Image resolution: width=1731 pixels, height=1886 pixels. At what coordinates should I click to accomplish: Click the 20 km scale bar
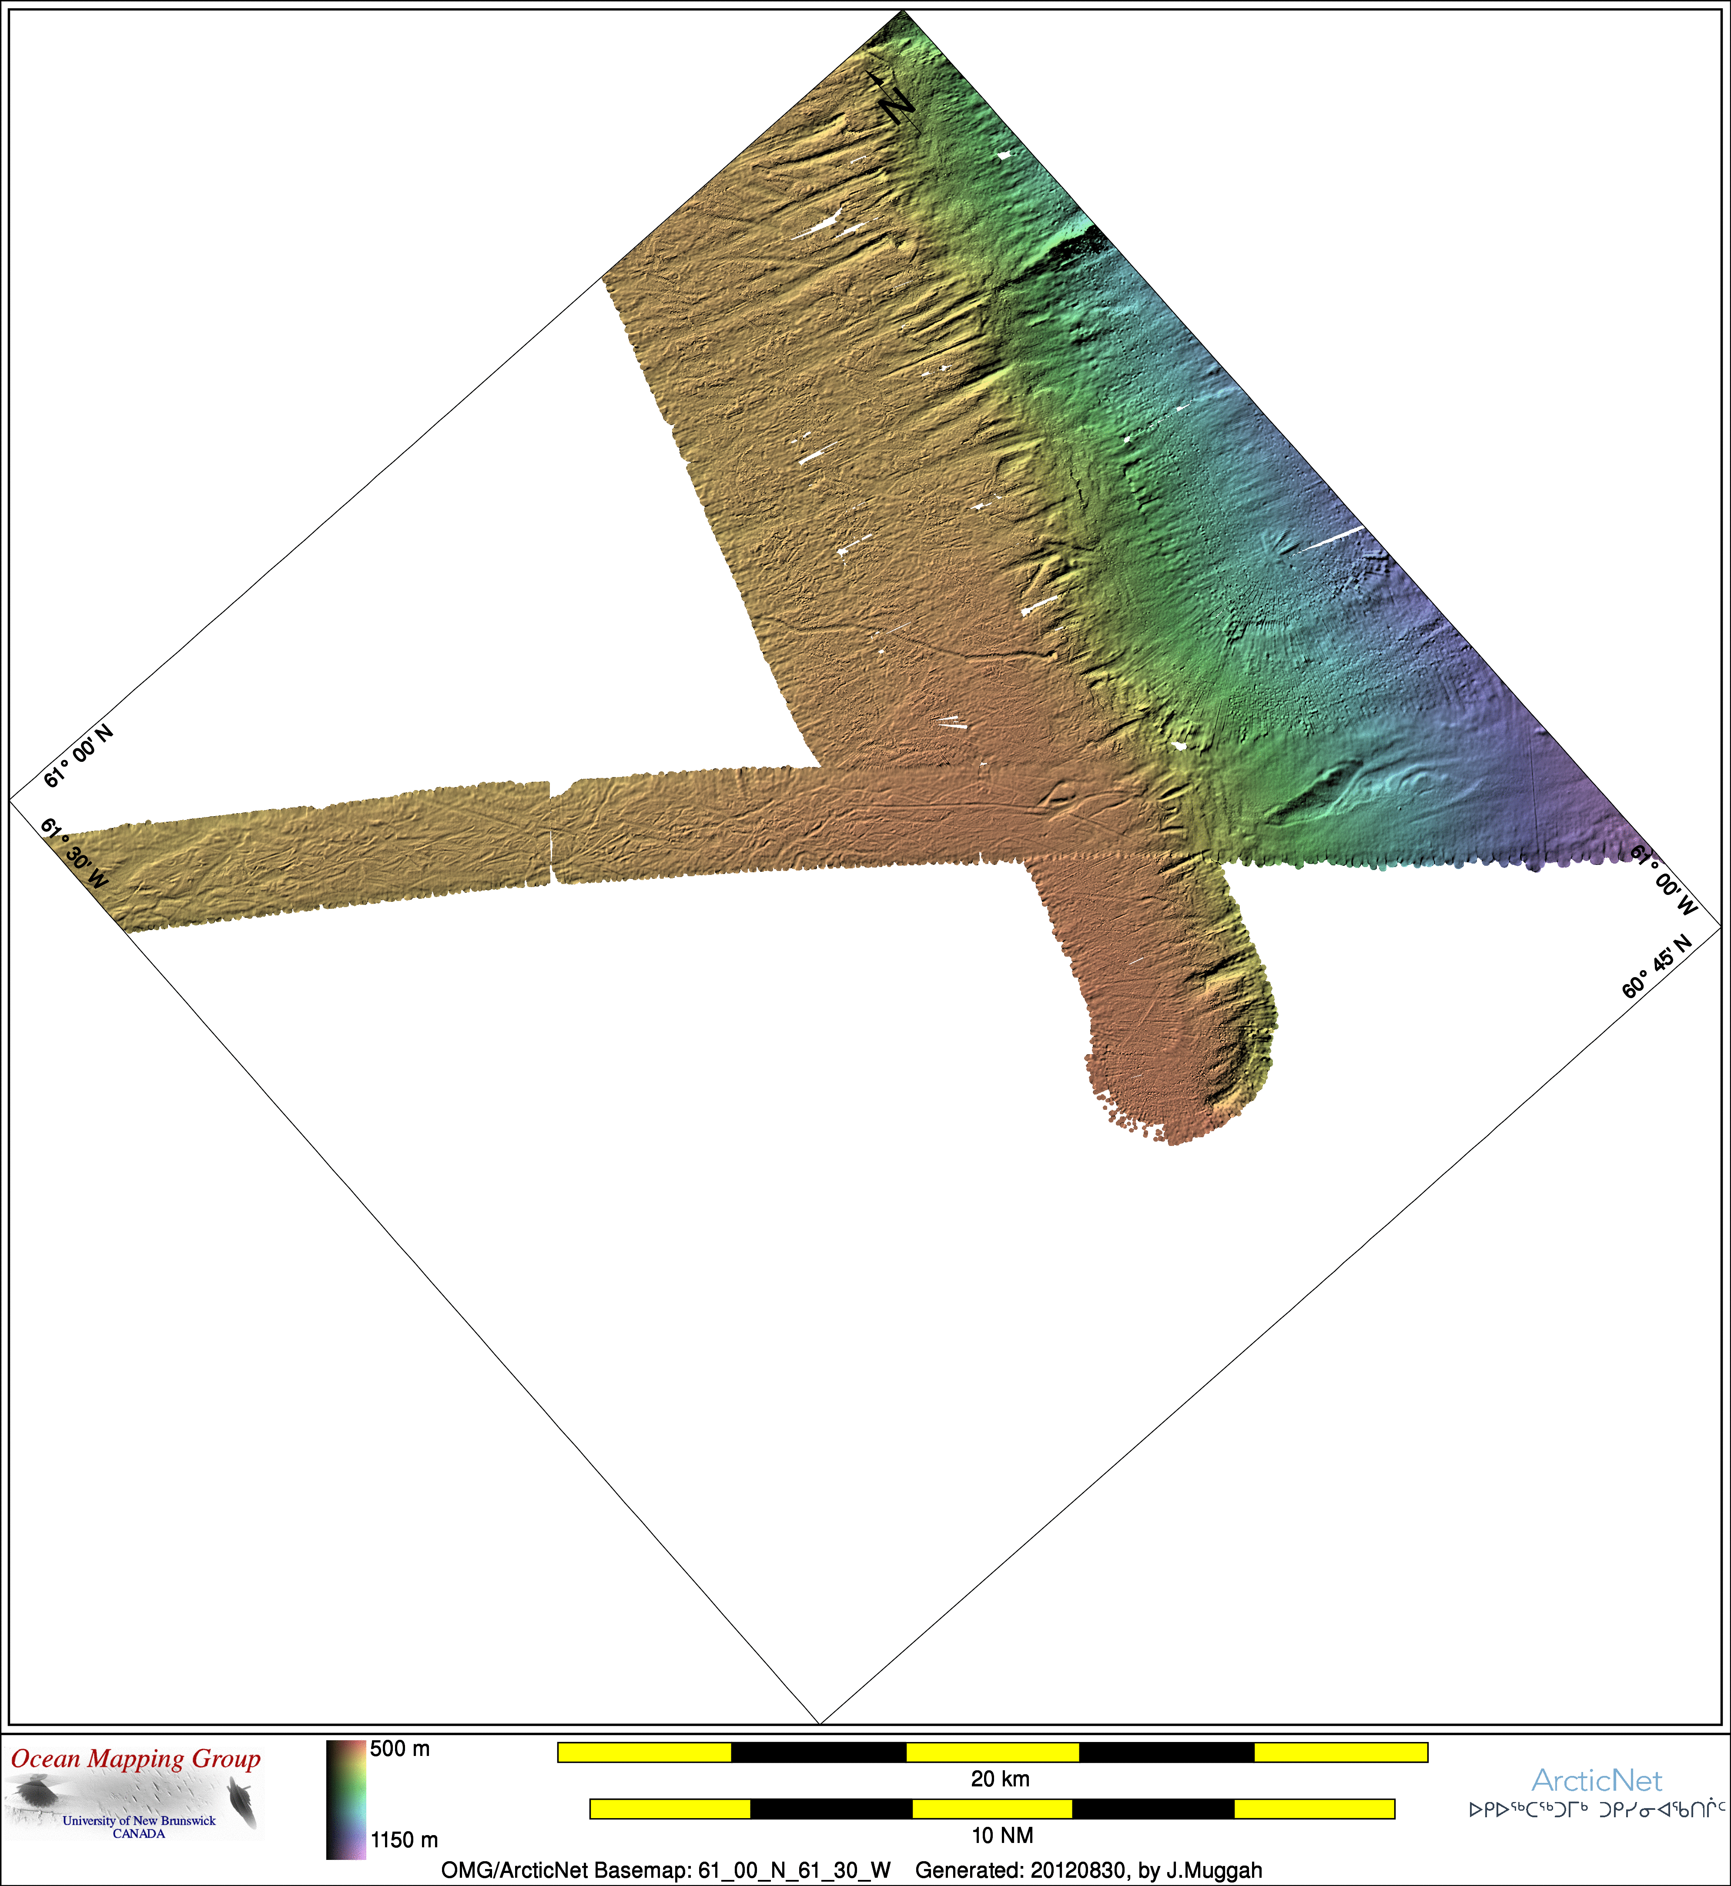point(992,1752)
